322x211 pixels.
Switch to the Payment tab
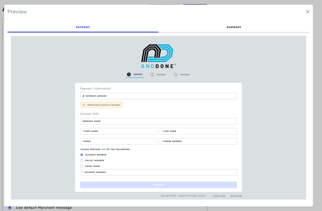tap(83, 27)
